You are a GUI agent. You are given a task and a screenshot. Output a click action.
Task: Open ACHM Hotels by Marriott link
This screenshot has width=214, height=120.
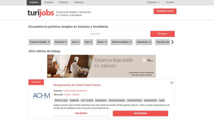coord(75,91)
